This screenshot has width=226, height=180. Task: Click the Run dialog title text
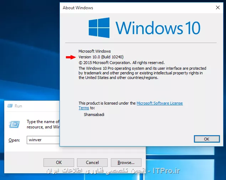point(18,106)
